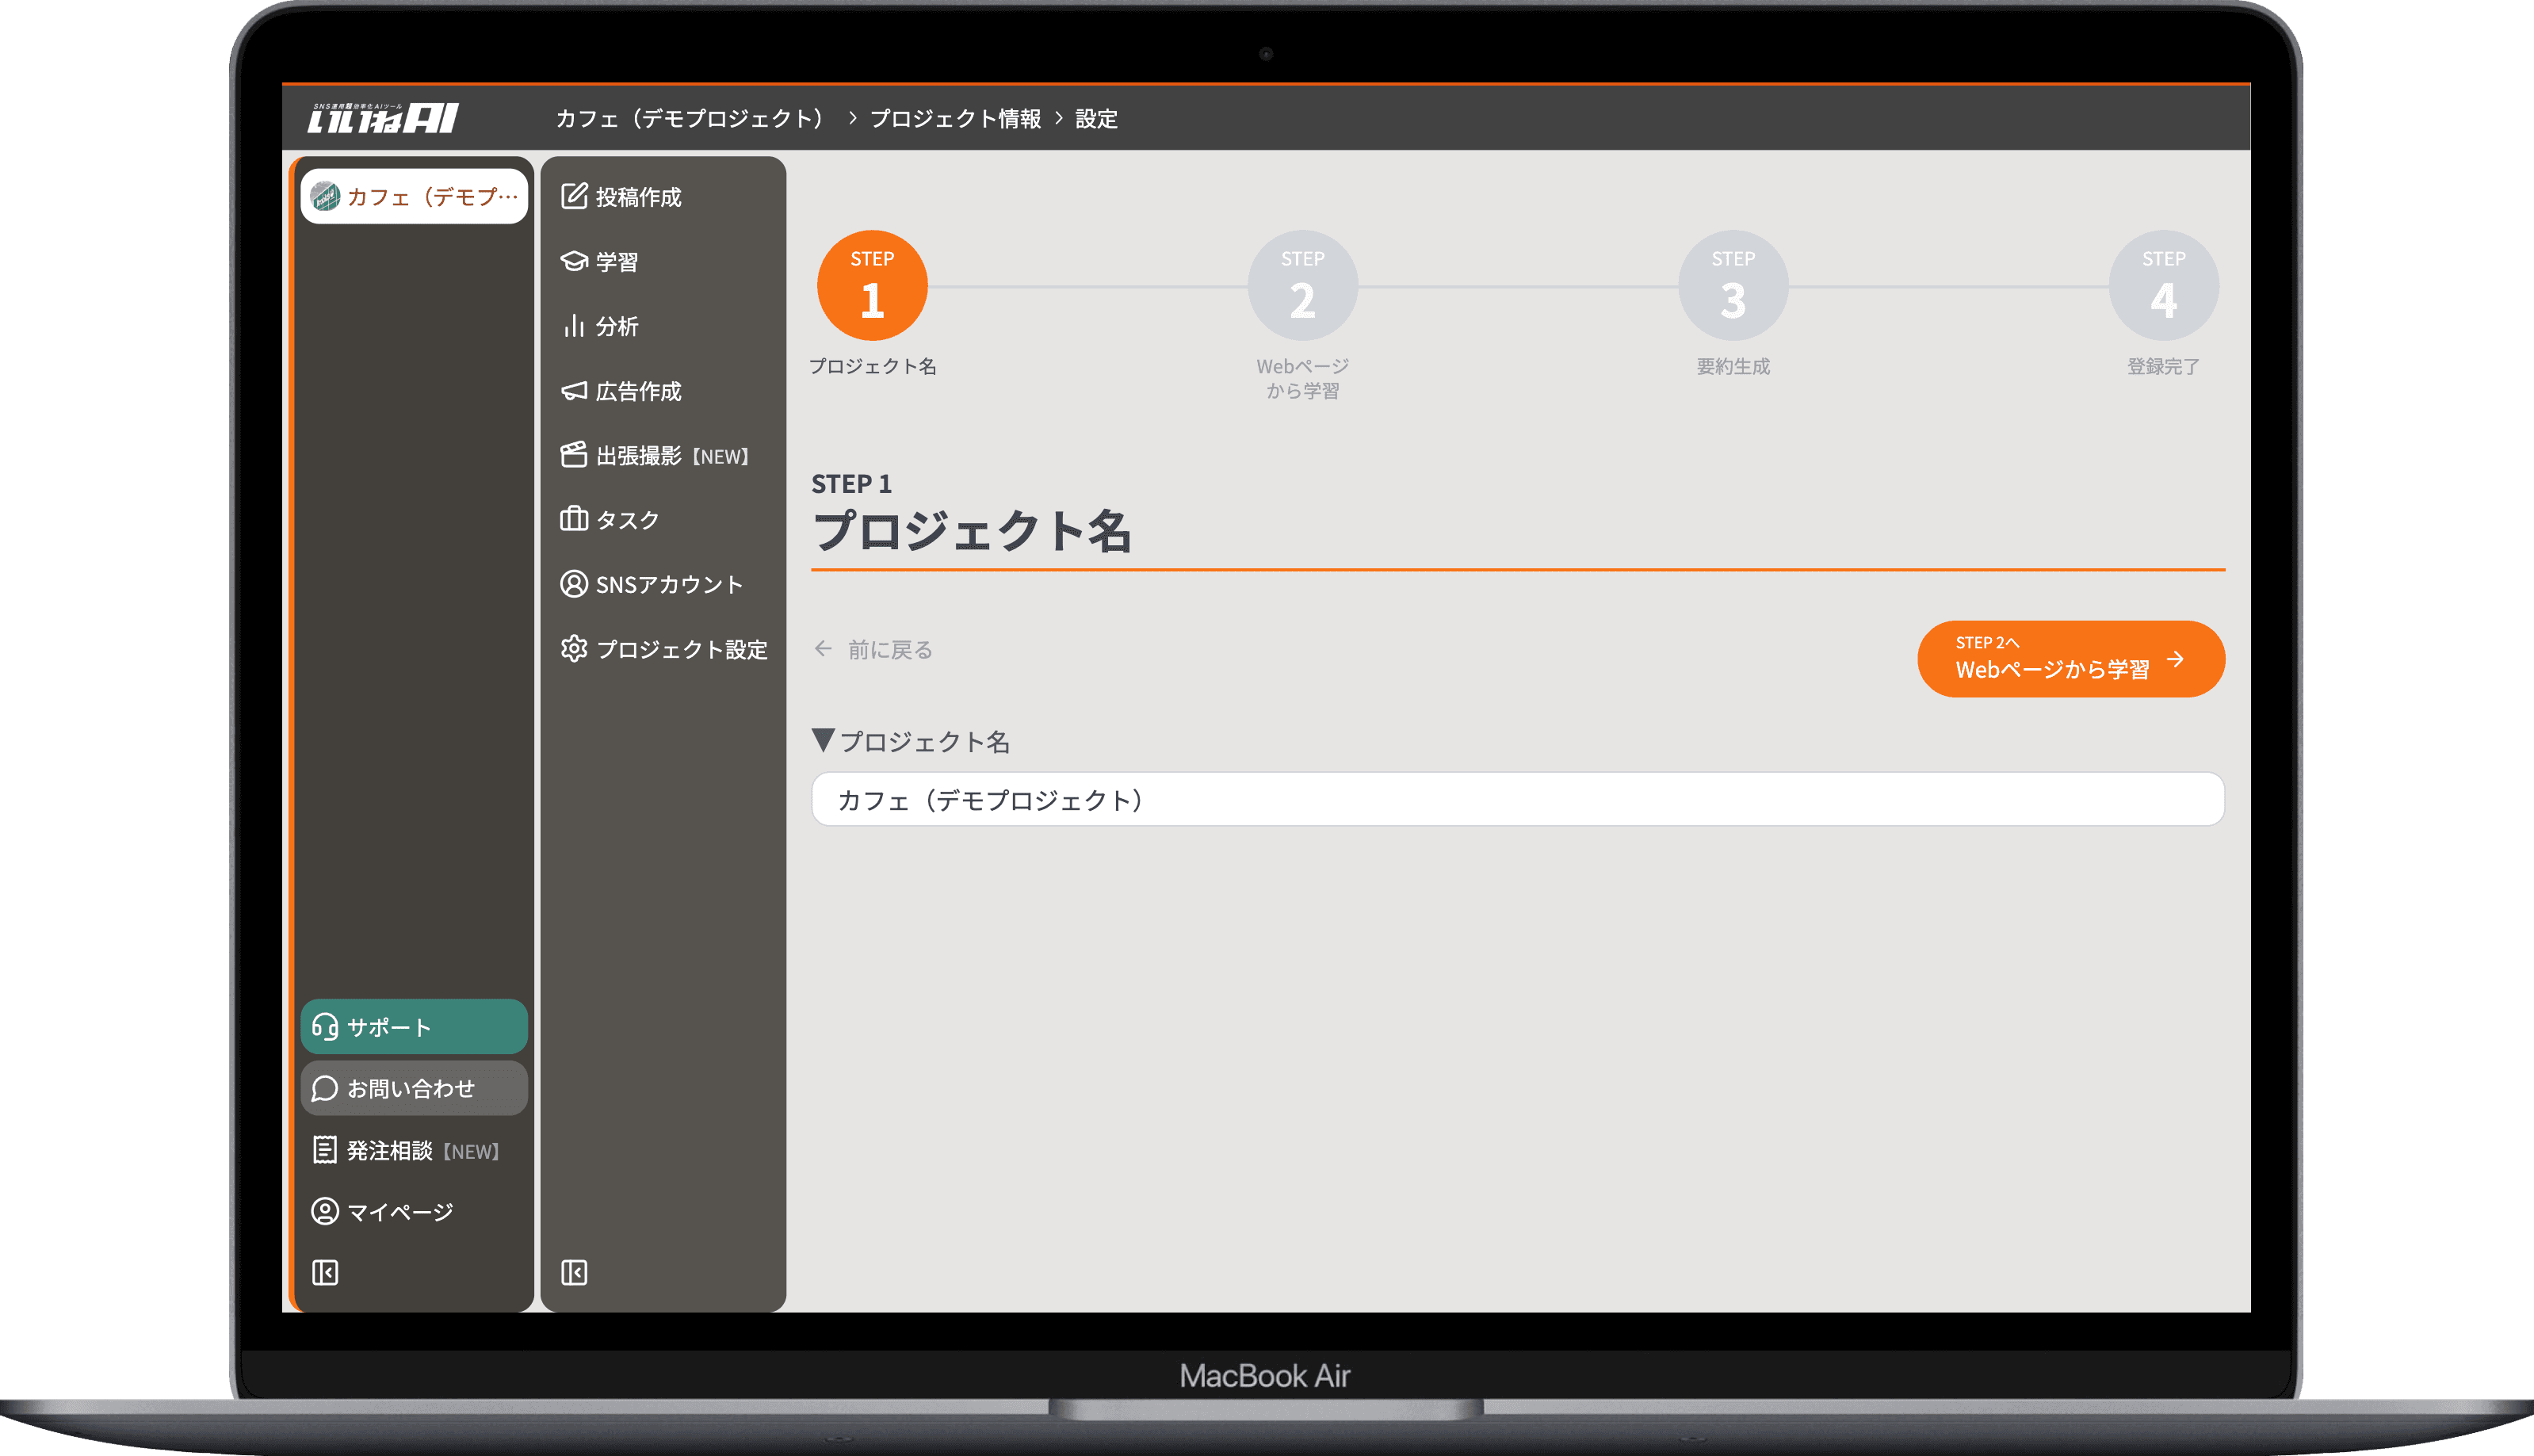The image size is (2534, 1456).
Task: Select 出張撮影【NEW】 in the sidebar
Action: [661, 456]
